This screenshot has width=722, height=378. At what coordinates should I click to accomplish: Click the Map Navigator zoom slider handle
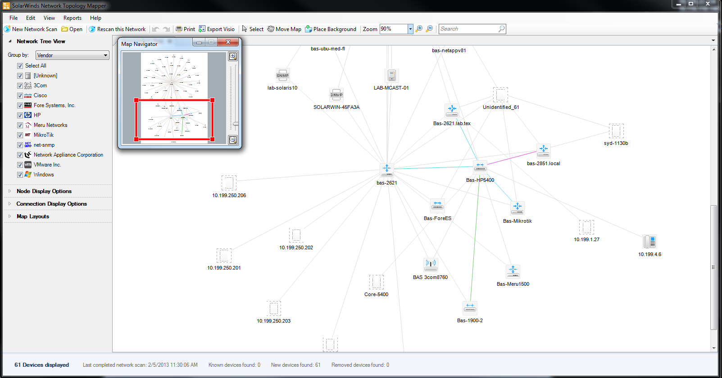click(x=235, y=124)
